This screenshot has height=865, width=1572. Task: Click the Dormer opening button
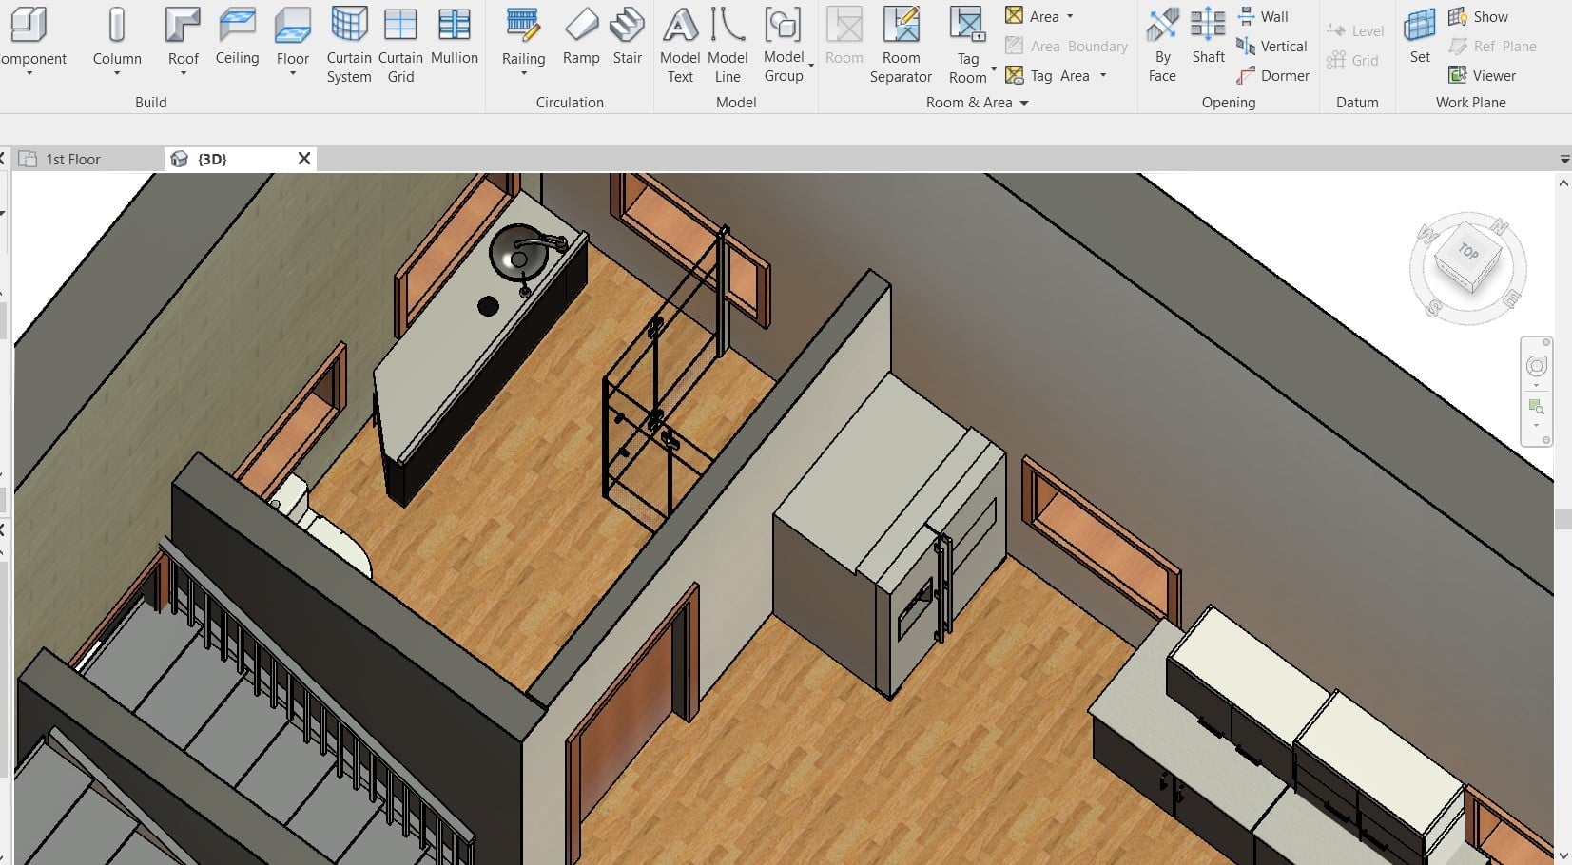click(x=1273, y=75)
